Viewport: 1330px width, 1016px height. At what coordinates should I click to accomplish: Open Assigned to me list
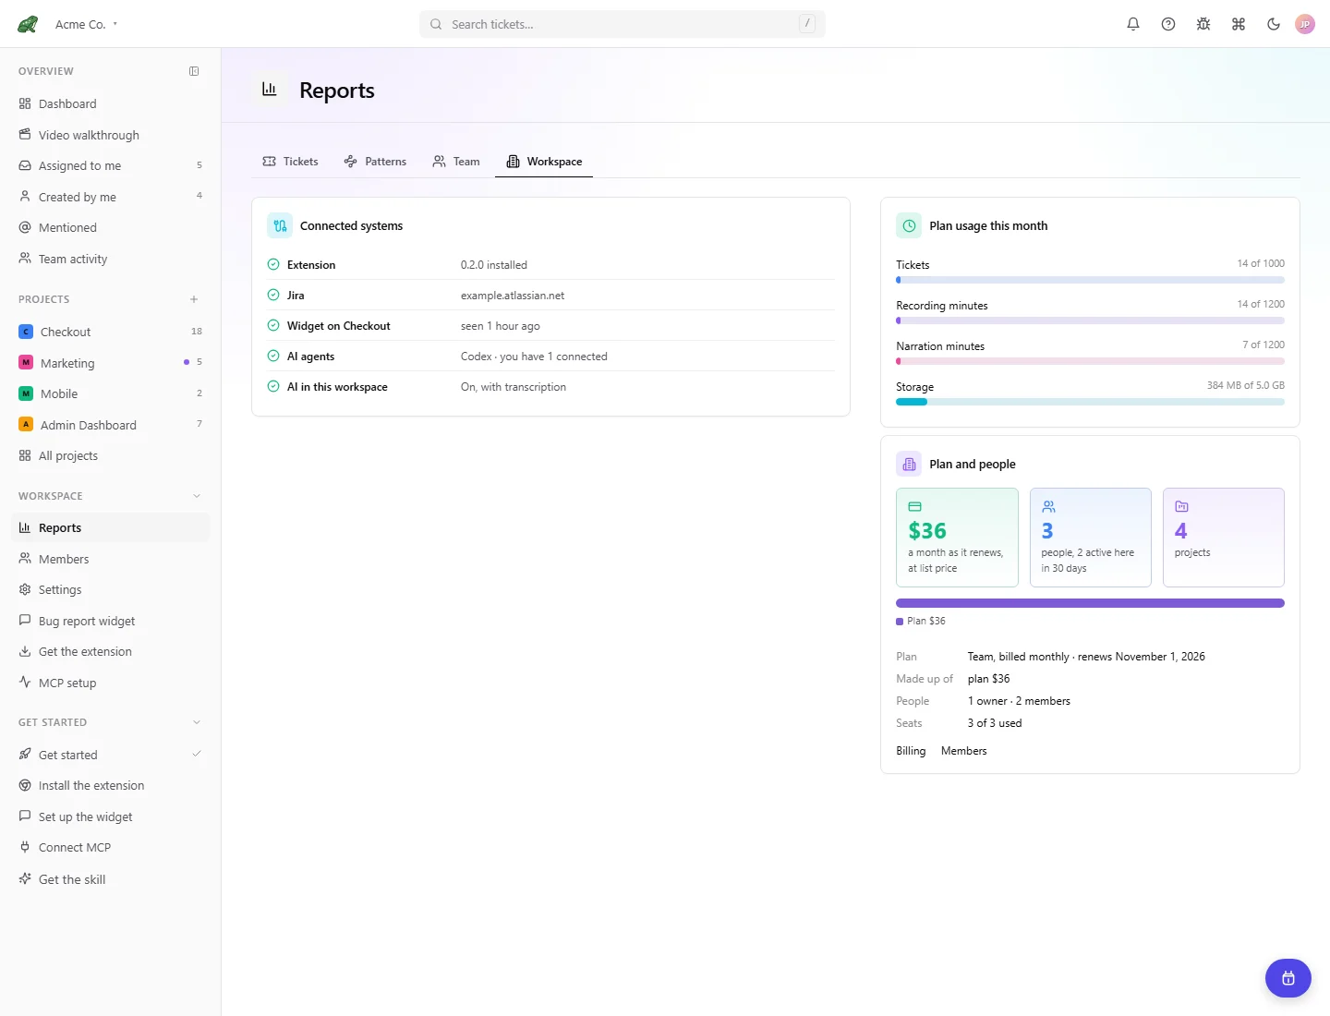coord(111,165)
